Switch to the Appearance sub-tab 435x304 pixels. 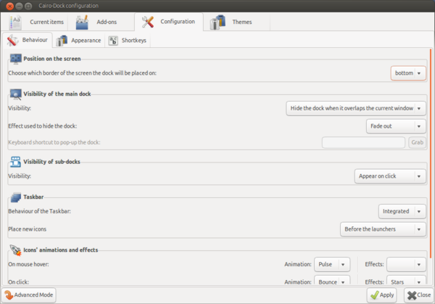[x=78, y=41]
